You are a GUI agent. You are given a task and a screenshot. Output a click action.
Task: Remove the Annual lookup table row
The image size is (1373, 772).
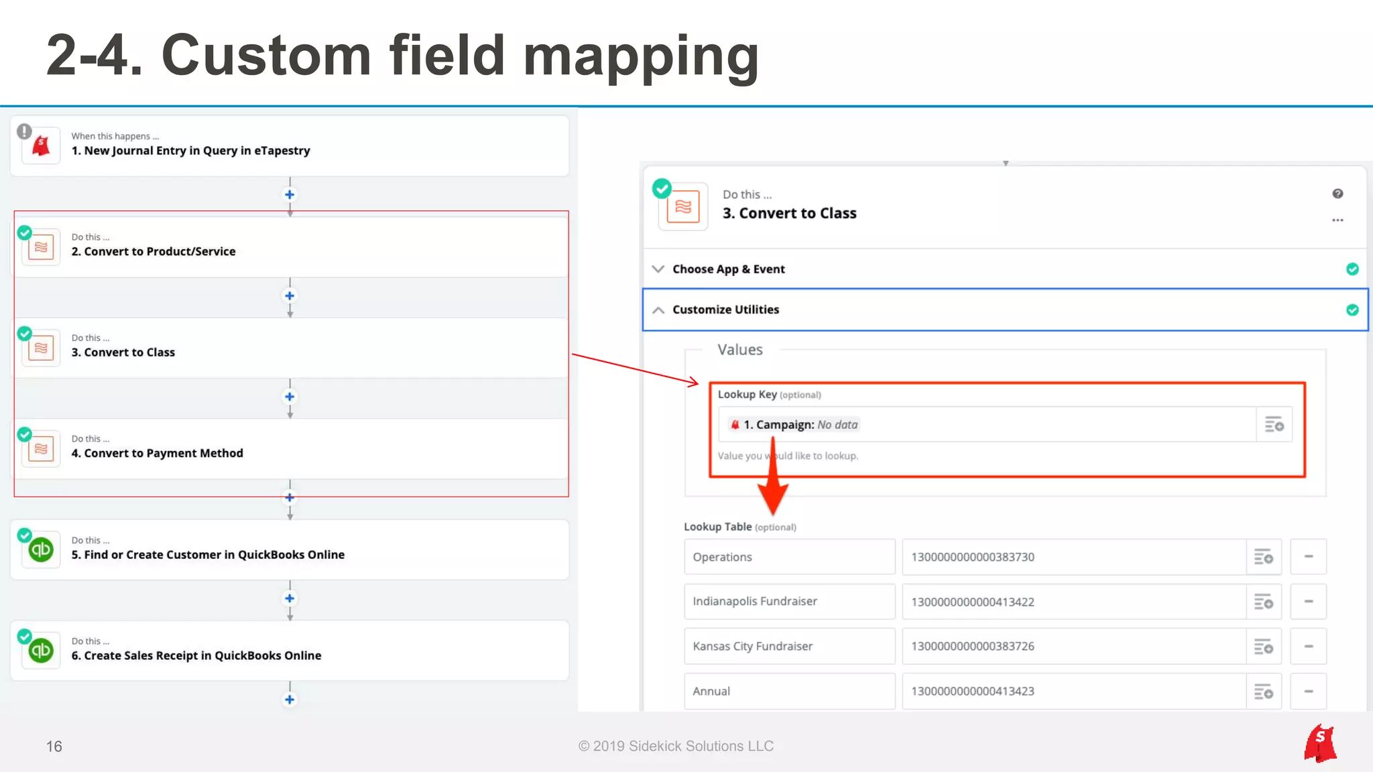(x=1309, y=692)
